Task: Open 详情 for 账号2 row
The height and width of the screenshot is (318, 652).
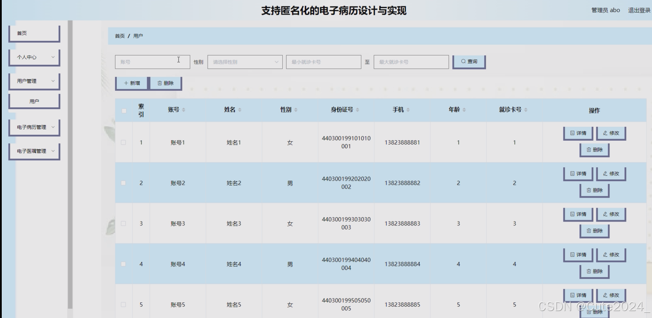Action: (x=578, y=174)
